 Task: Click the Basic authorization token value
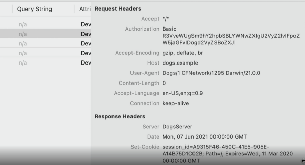coord(231,36)
